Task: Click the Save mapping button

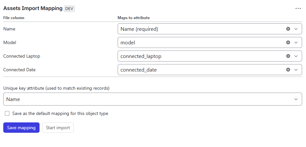Action: click(21, 128)
